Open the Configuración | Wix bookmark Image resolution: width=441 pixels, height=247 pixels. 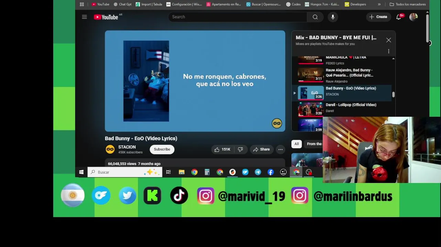point(184,4)
